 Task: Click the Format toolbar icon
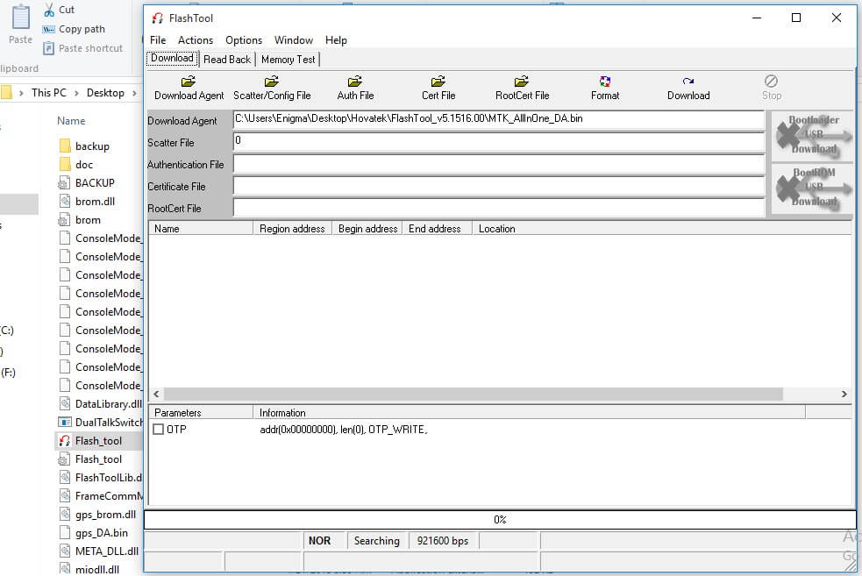coord(605,88)
